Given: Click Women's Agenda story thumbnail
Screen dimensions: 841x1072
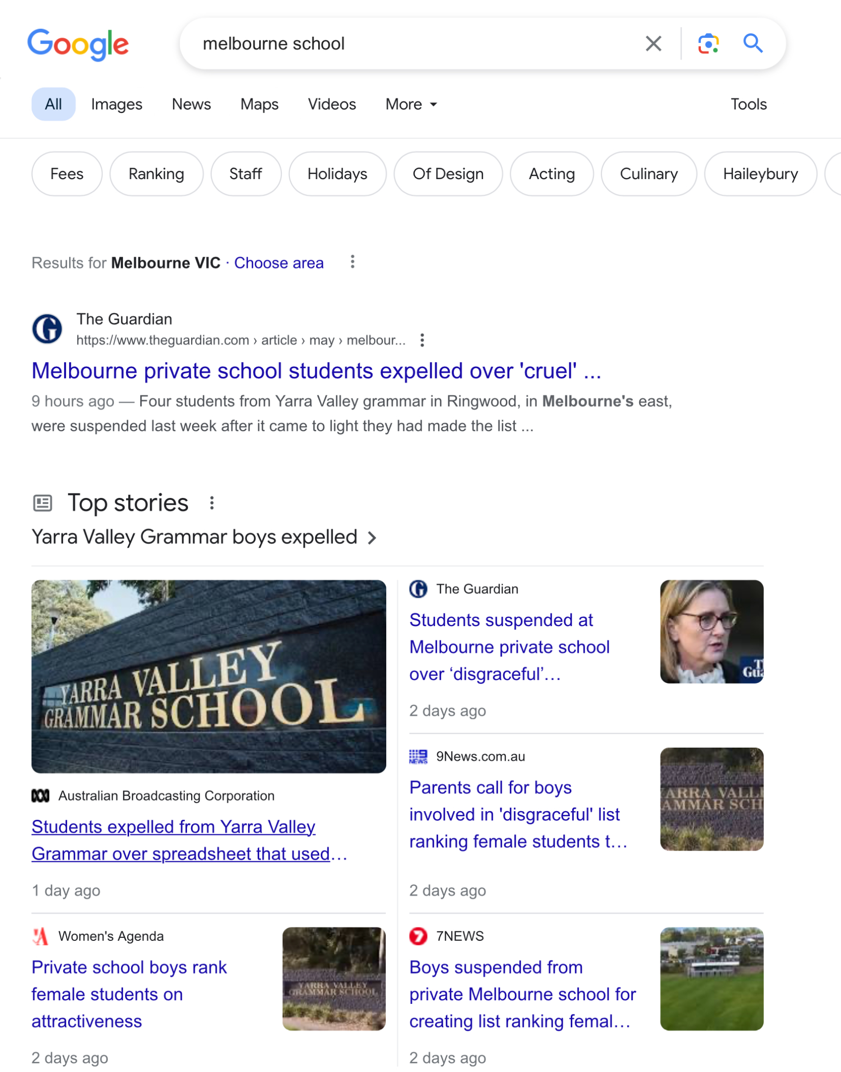Looking at the screenshot, I should pos(334,979).
